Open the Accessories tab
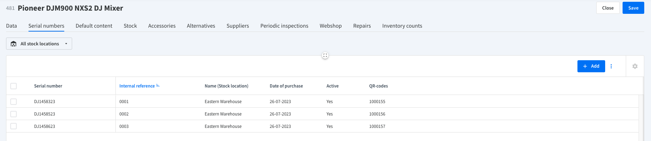 pos(162,26)
